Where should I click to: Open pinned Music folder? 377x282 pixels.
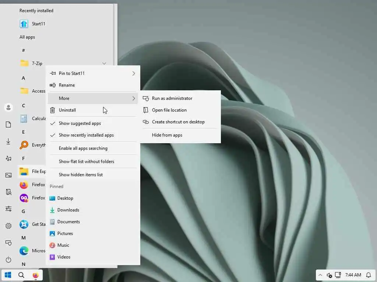(x=93, y=245)
